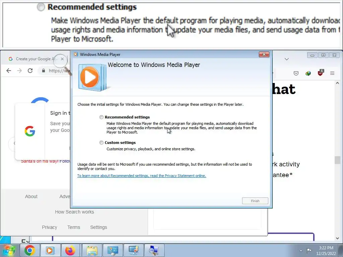Open the Windows Start menu

coord(9,250)
